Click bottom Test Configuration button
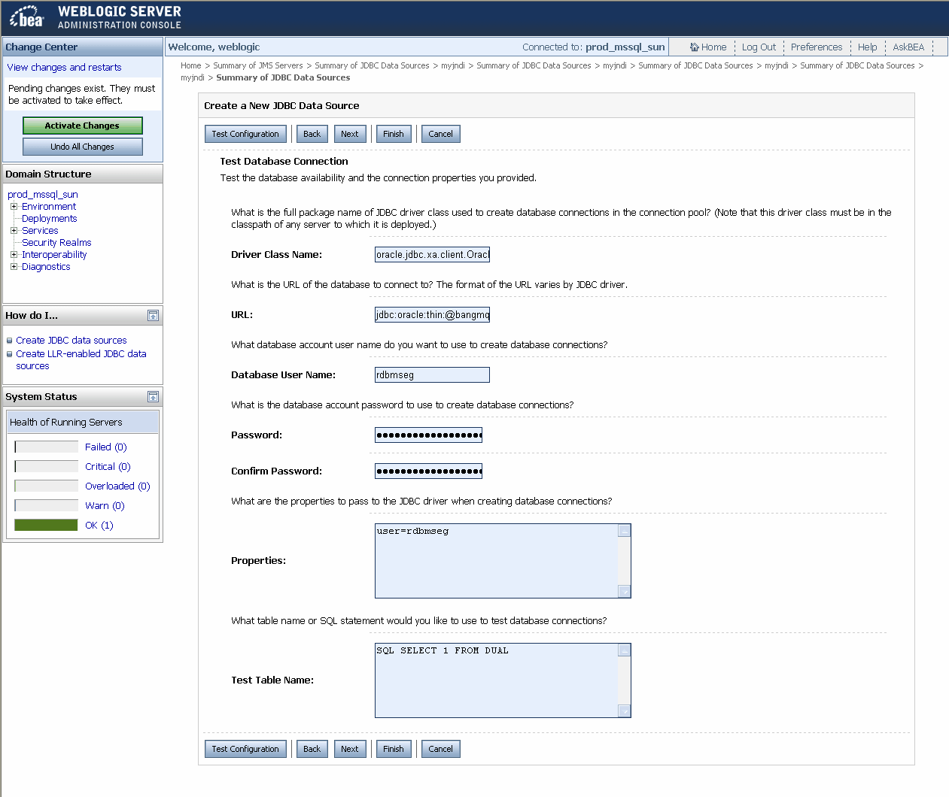949x797 pixels. click(245, 749)
